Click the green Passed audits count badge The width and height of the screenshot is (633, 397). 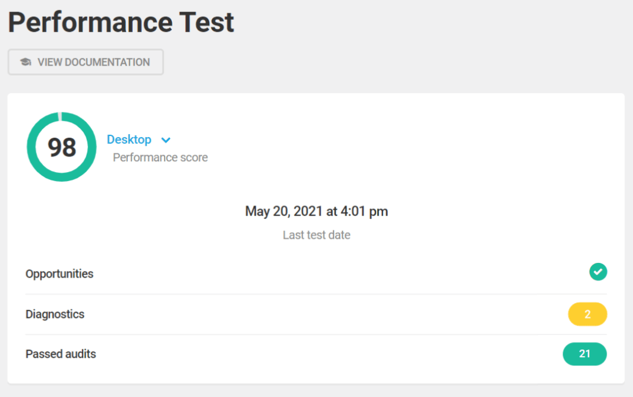point(585,354)
